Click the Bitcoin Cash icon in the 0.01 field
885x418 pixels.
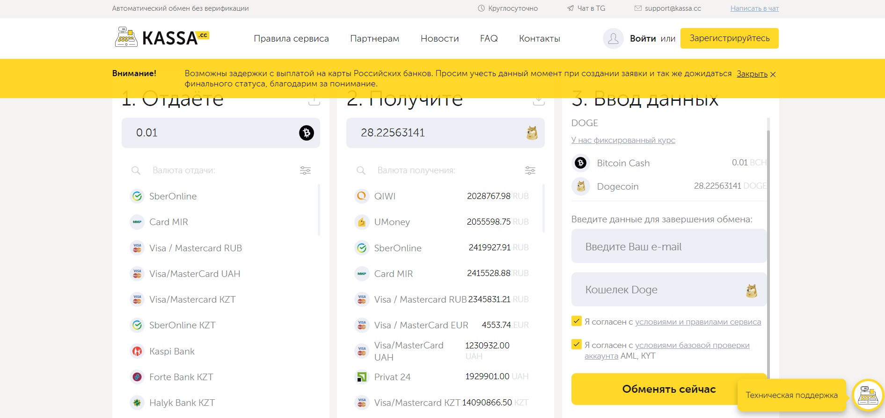click(307, 133)
